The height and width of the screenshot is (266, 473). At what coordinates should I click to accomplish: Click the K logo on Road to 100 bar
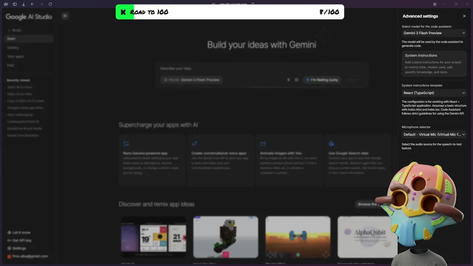[123, 12]
